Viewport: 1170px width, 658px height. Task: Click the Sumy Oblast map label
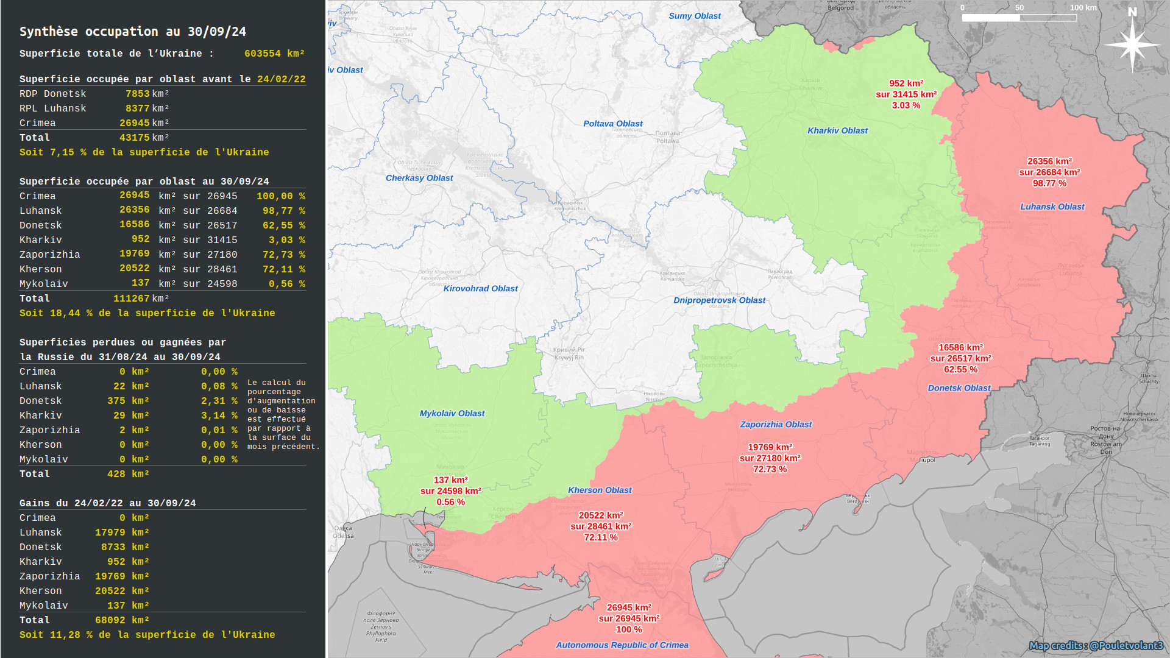(x=694, y=16)
